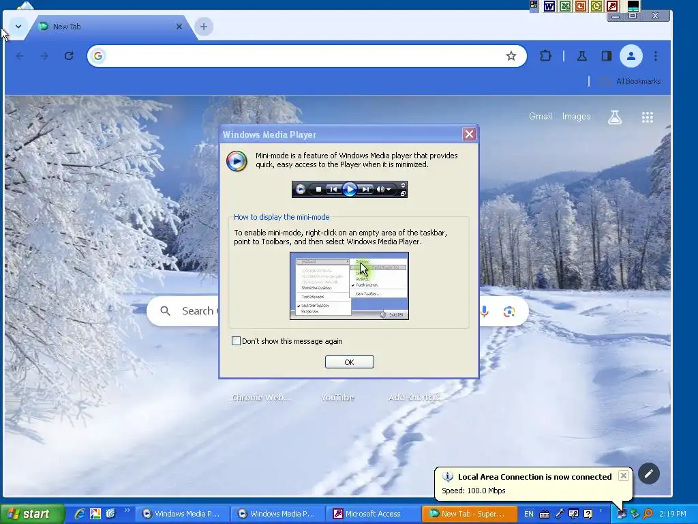Close the New Tab browser tab
The image size is (698, 524).
(179, 27)
